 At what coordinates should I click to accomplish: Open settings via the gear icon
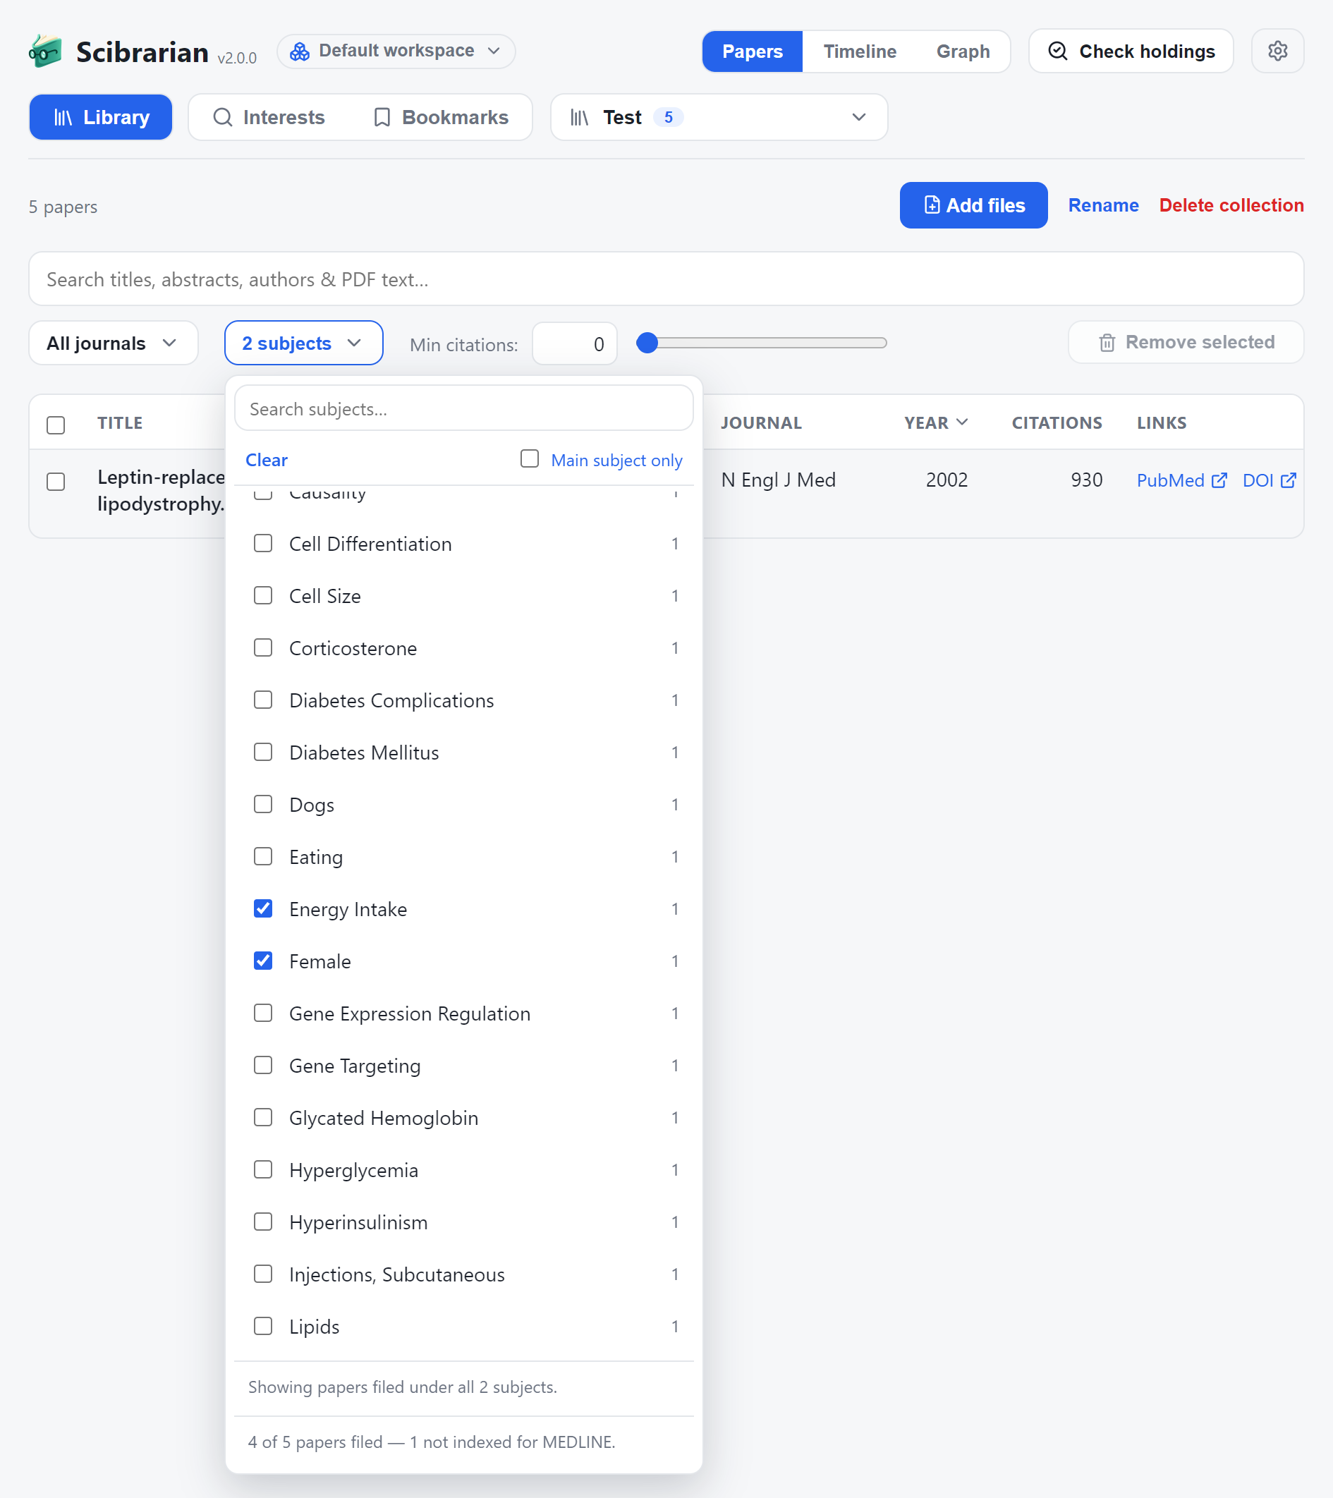click(x=1277, y=51)
